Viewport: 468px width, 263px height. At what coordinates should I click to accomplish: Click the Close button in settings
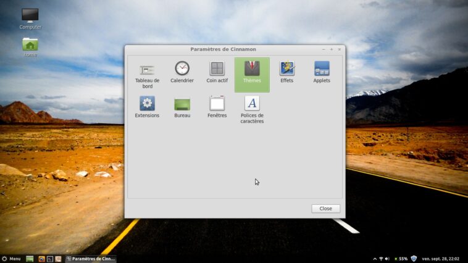[325, 209]
